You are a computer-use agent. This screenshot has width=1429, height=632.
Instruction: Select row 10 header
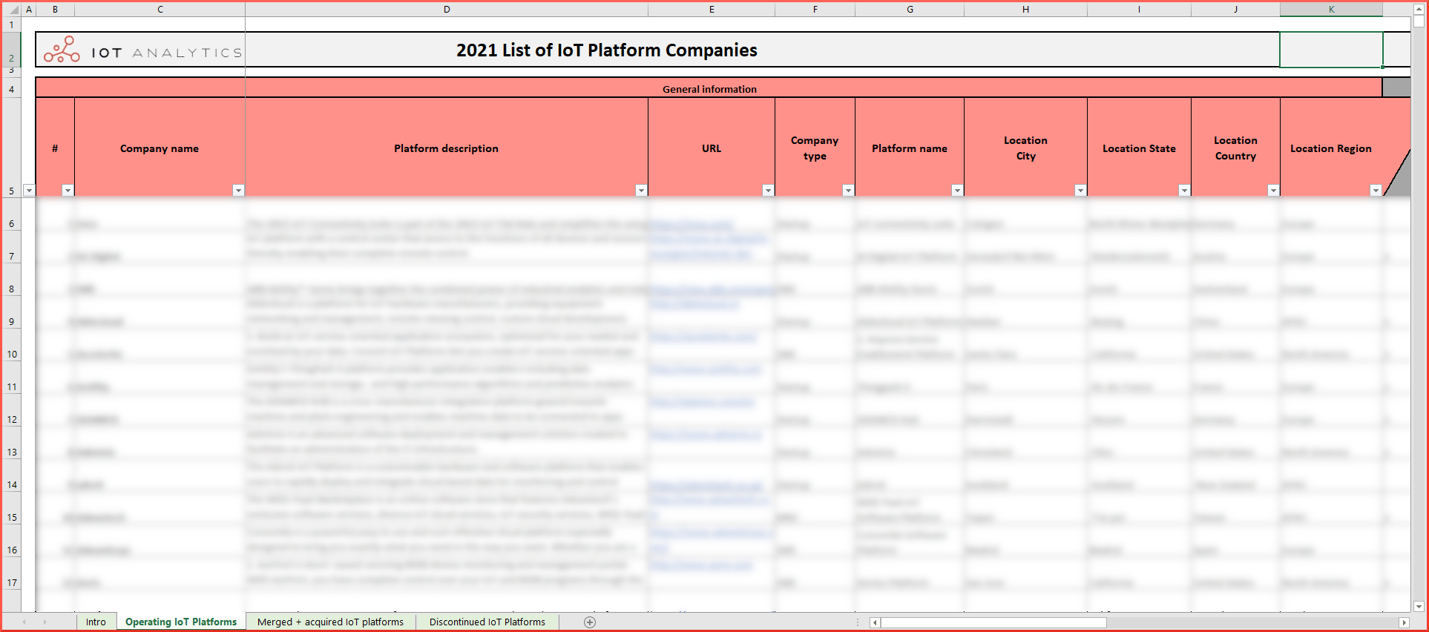[x=11, y=345]
